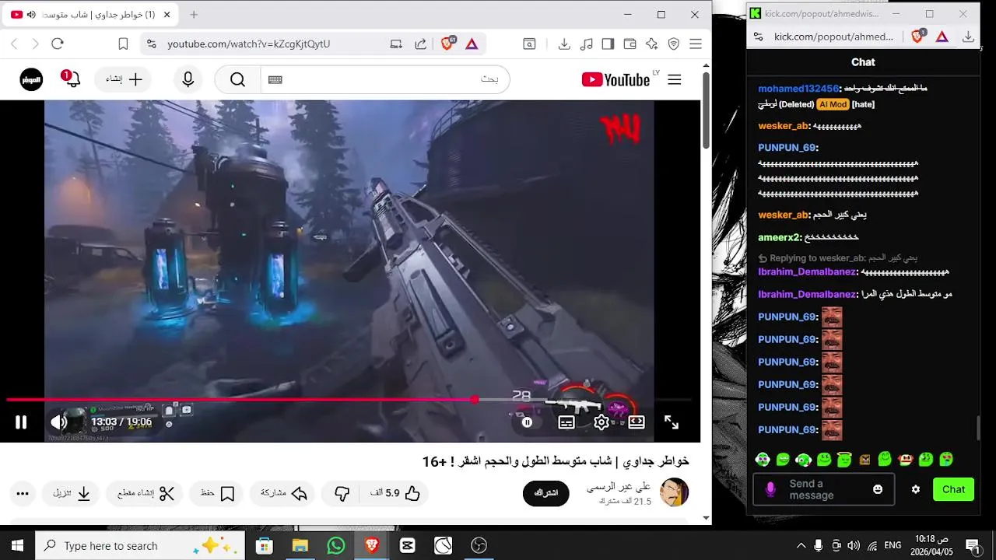Open Brave Rewards triangle icon
The image size is (996, 560).
click(x=472, y=44)
